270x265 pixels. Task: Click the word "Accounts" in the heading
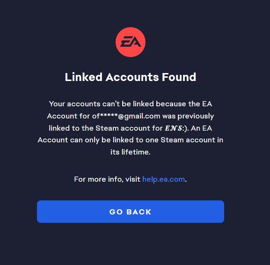point(132,77)
